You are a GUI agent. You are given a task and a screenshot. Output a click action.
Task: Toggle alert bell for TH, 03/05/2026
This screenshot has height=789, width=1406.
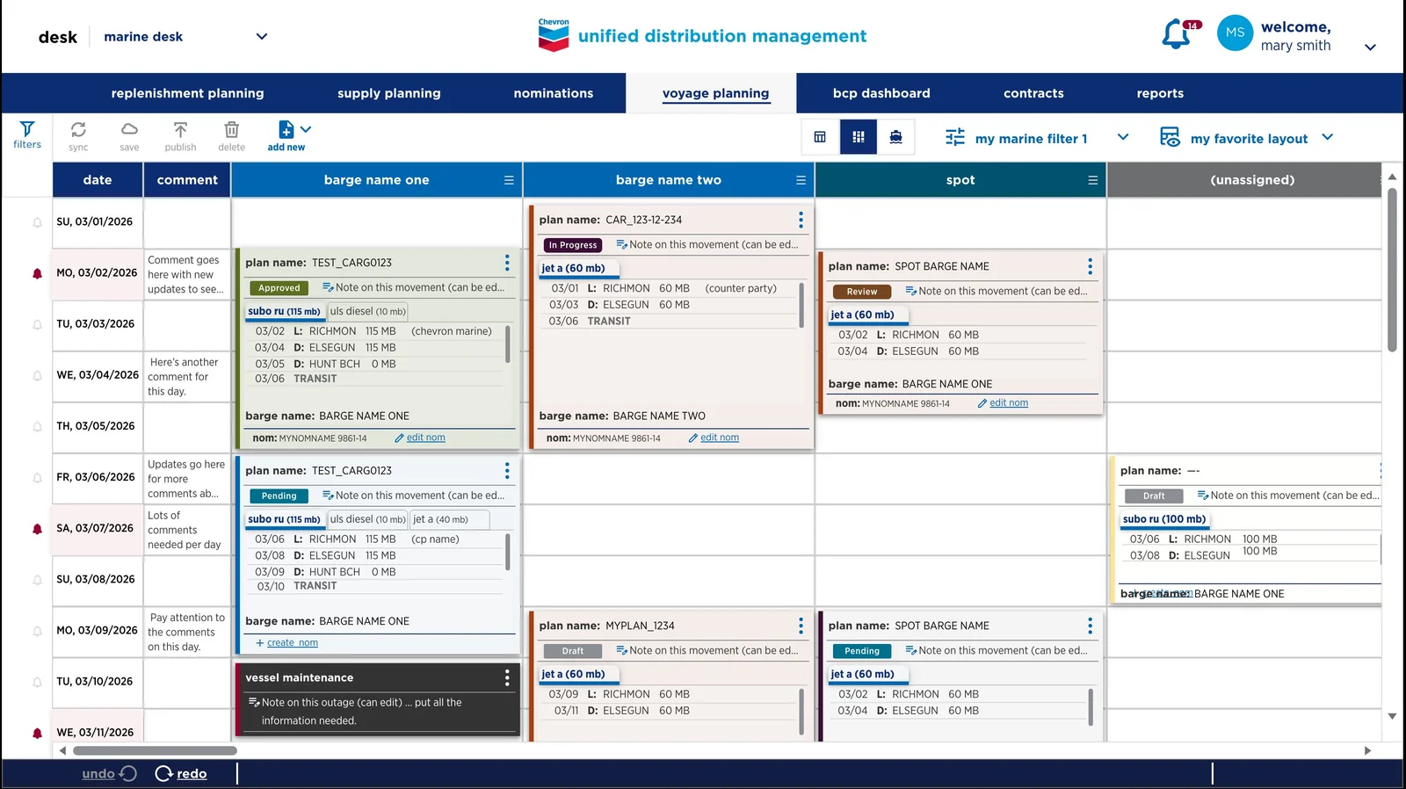[x=37, y=426]
